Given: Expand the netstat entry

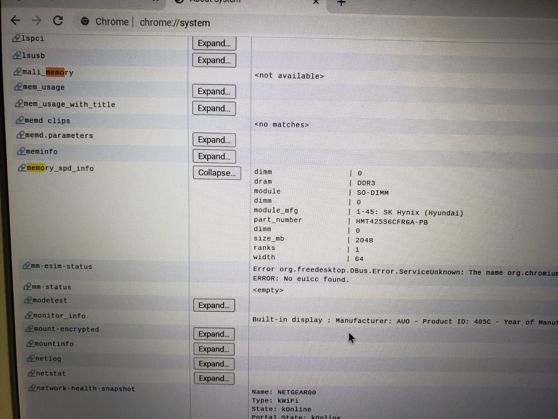Looking at the screenshot, I should 214,378.
